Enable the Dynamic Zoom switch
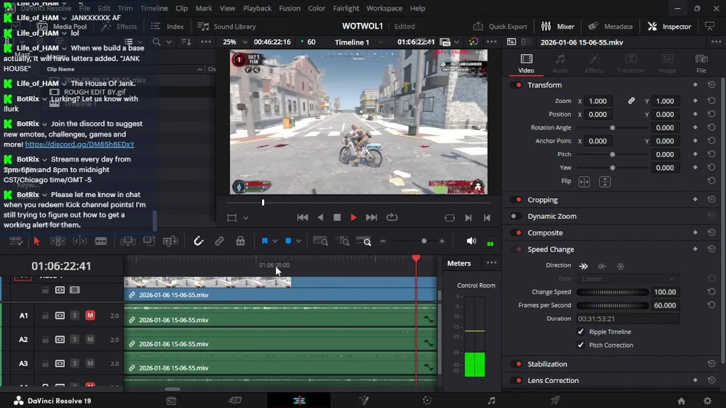726x408 pixels. [x=514, y=216]
